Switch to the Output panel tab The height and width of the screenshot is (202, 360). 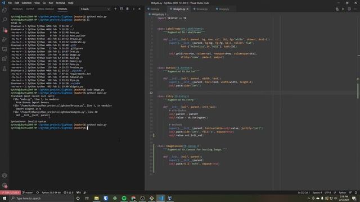[x=30, y=9]
